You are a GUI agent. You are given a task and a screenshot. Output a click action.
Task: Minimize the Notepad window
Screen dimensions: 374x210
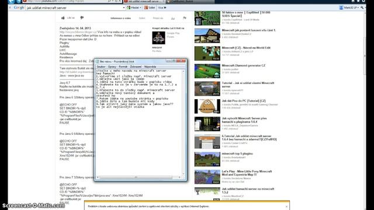(168, 61)
